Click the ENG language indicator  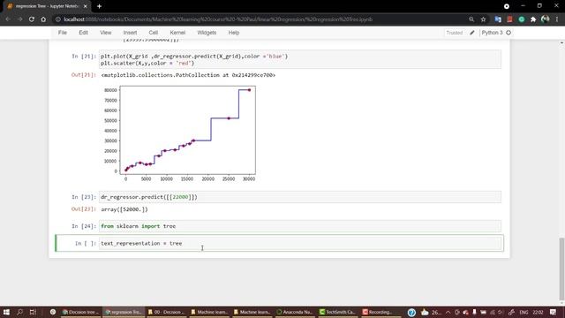[524, 312]
